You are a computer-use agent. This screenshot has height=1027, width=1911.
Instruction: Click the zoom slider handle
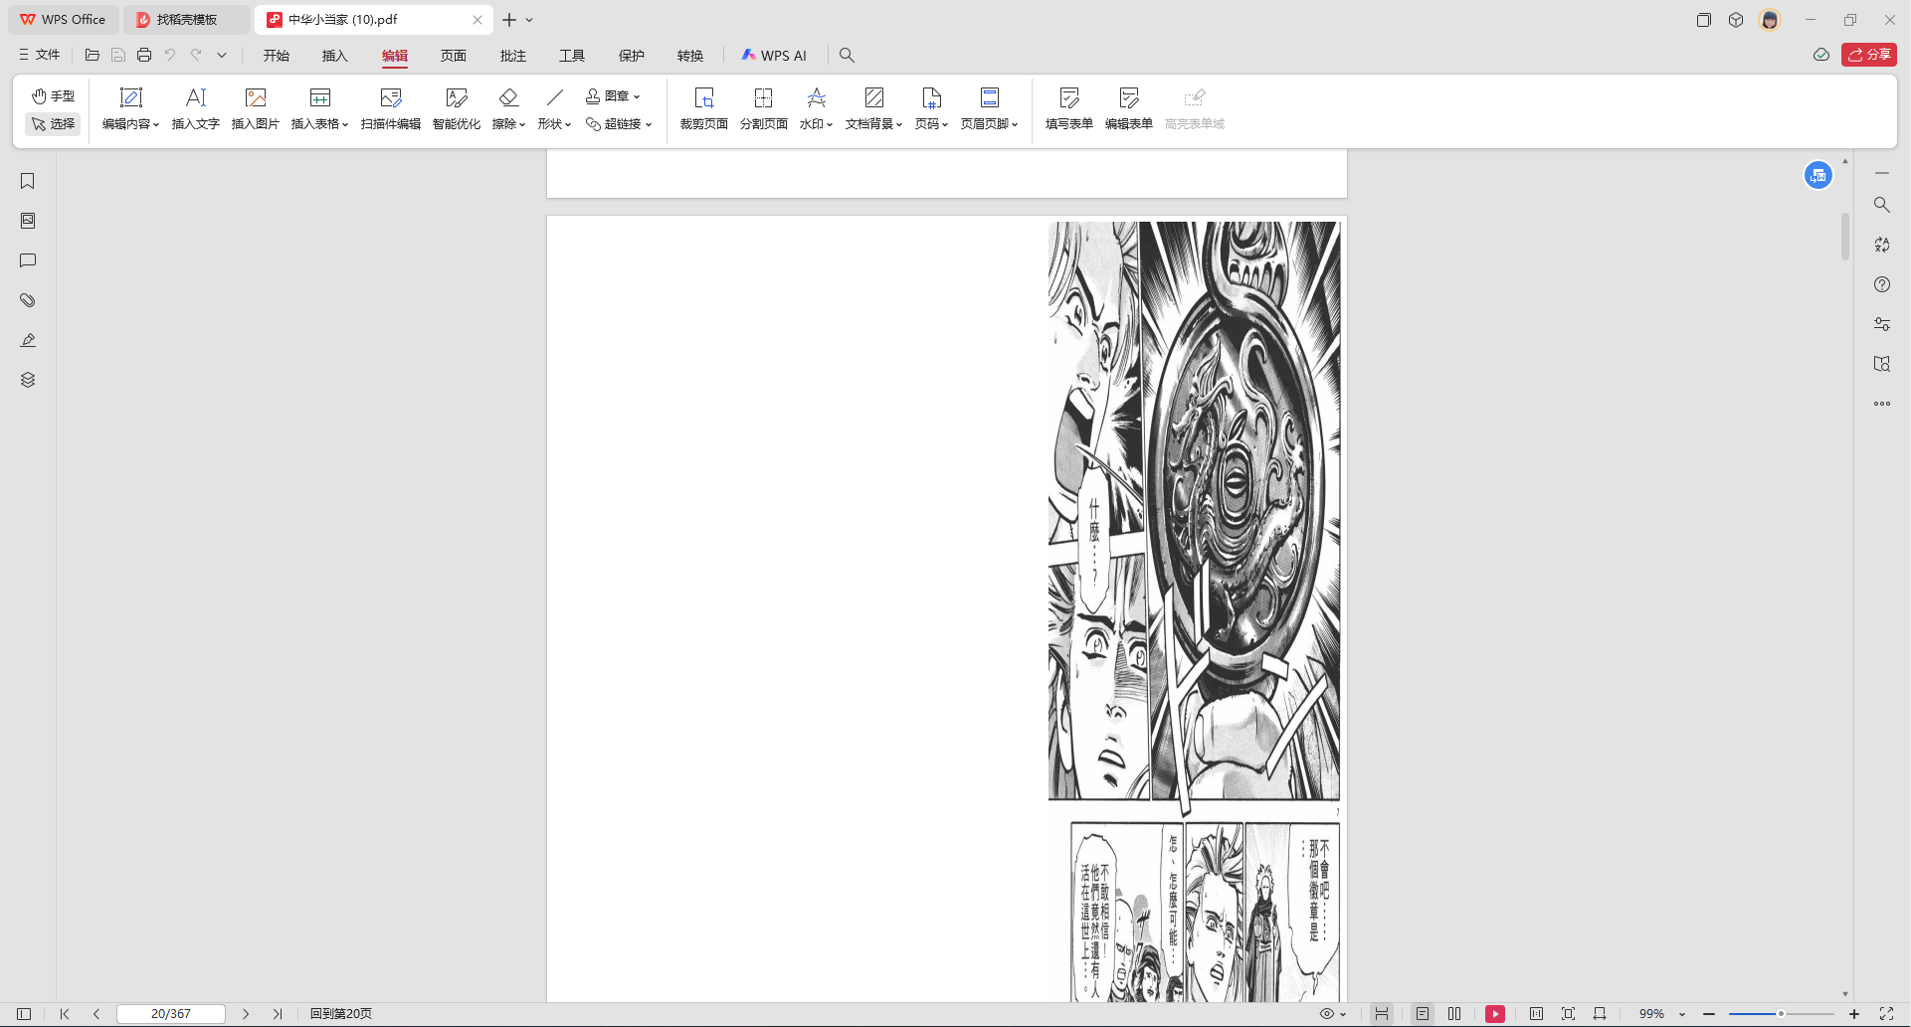pyautogui.click(x=1781, y=1014)
